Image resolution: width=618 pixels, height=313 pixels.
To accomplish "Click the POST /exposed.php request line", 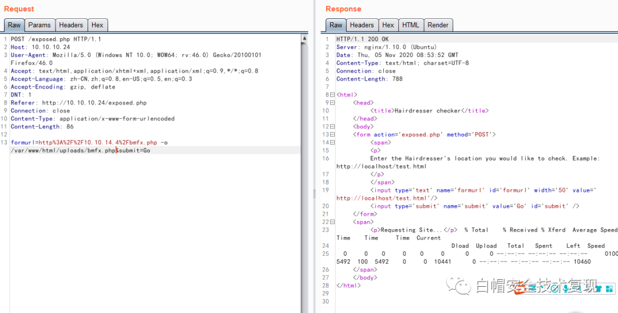I will [56, 39].
